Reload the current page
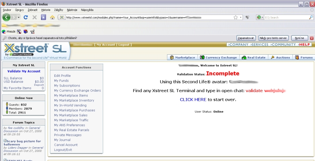 [26, 17]
